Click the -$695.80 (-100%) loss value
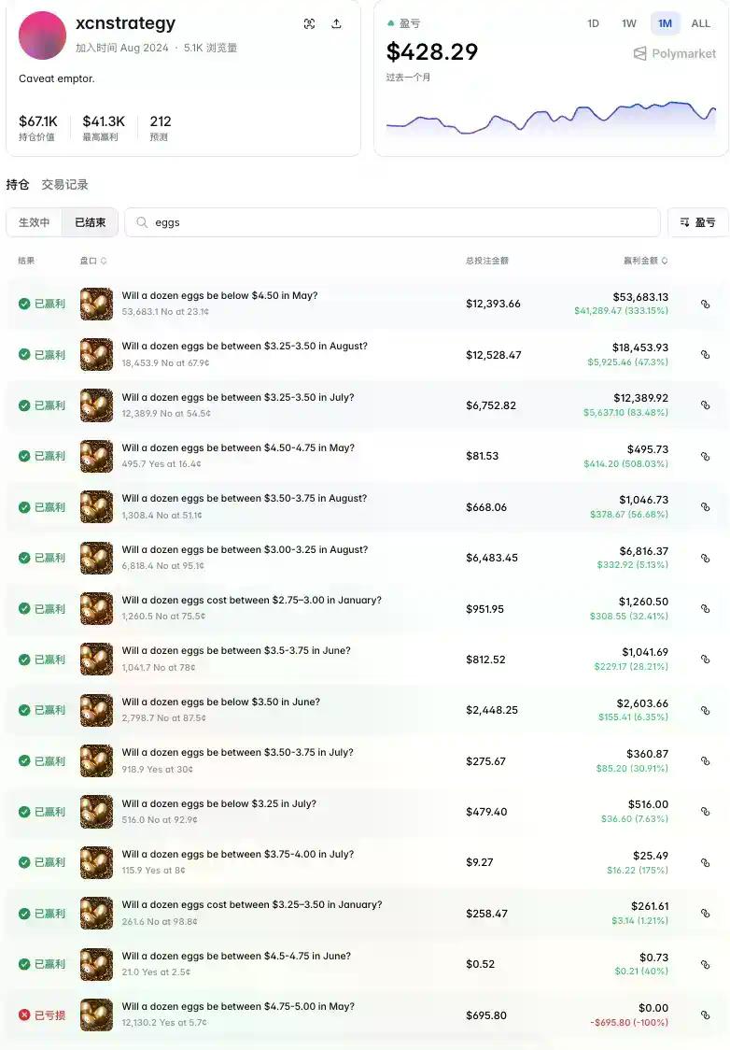Viewport: 730px width, 1050px height. pos(629,1023)
